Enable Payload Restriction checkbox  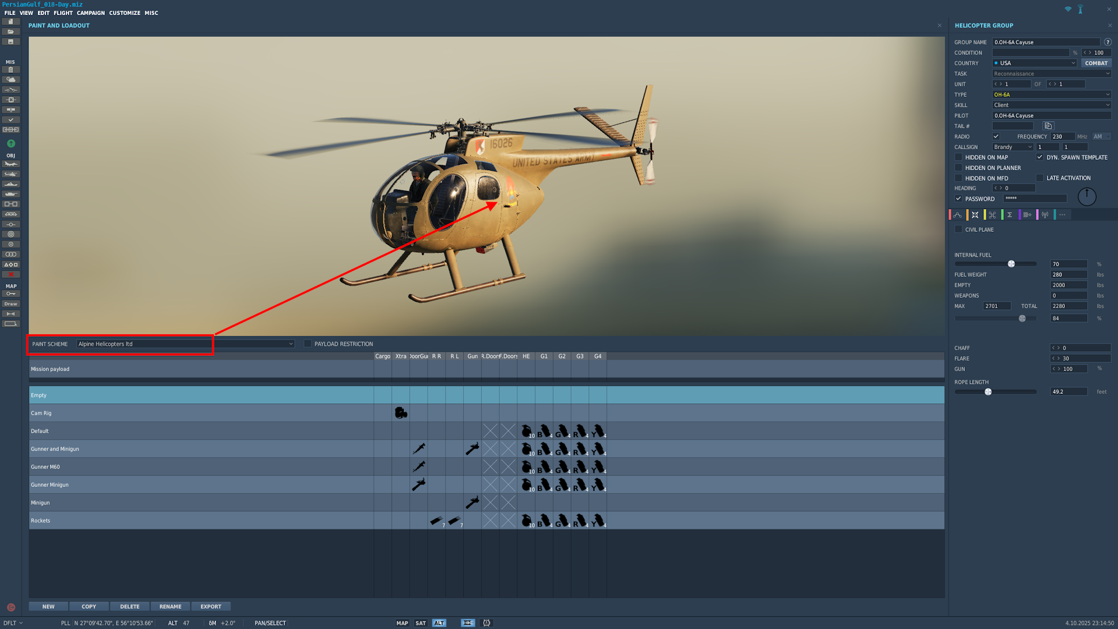308,344
